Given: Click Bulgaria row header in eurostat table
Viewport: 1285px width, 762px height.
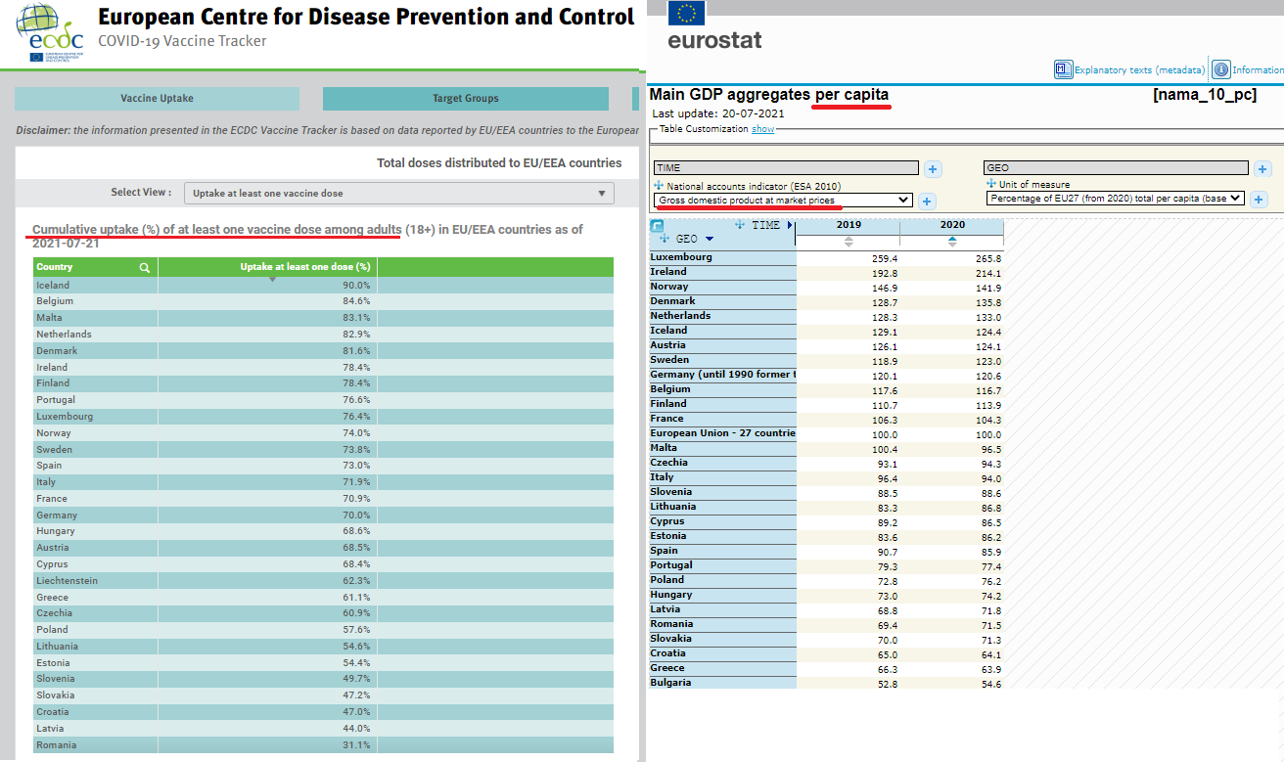Looking at the screenshot, I should click(x=722, y=683).
